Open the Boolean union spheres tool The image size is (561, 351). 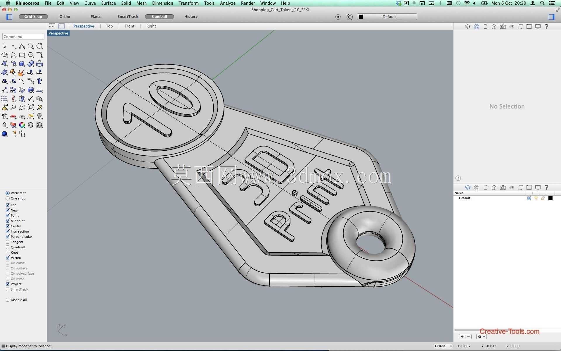[x=31, y=64]
